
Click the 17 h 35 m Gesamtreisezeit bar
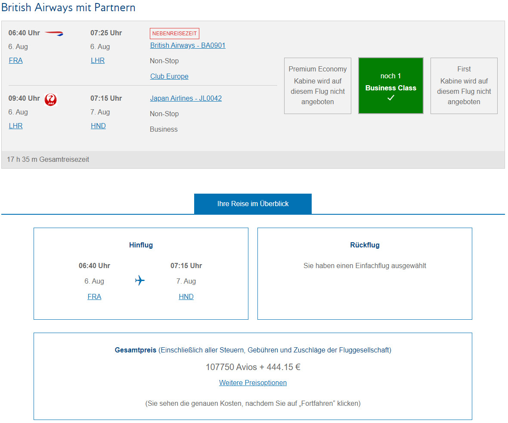pos(253,159)
